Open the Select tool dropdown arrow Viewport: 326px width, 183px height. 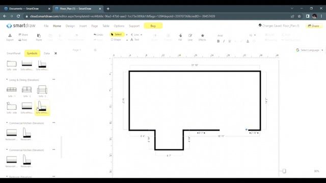pyautogui.click(x=127, y=35)
